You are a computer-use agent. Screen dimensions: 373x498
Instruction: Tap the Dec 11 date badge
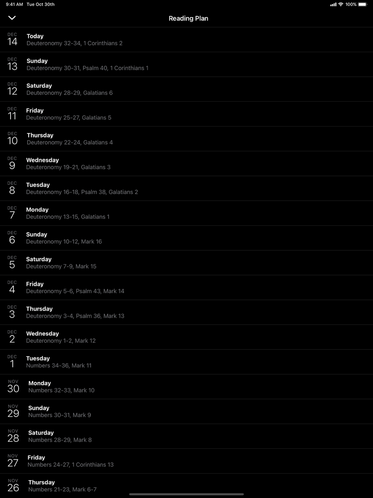coord(12,114)
